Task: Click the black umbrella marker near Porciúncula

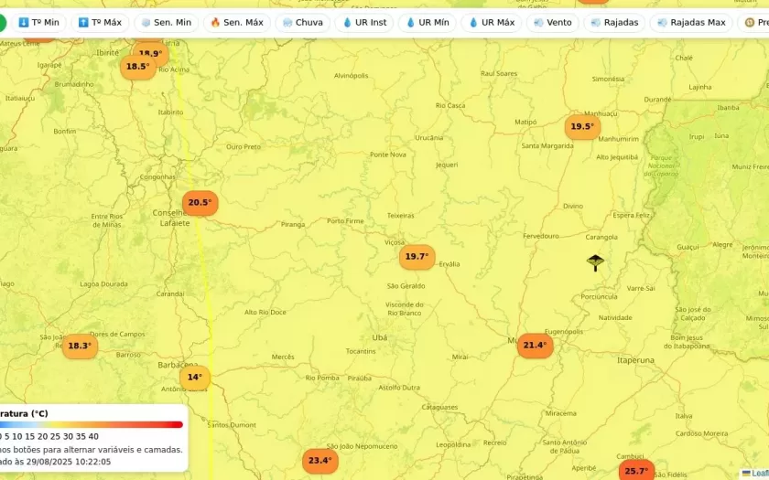Action: click(595, 262)
